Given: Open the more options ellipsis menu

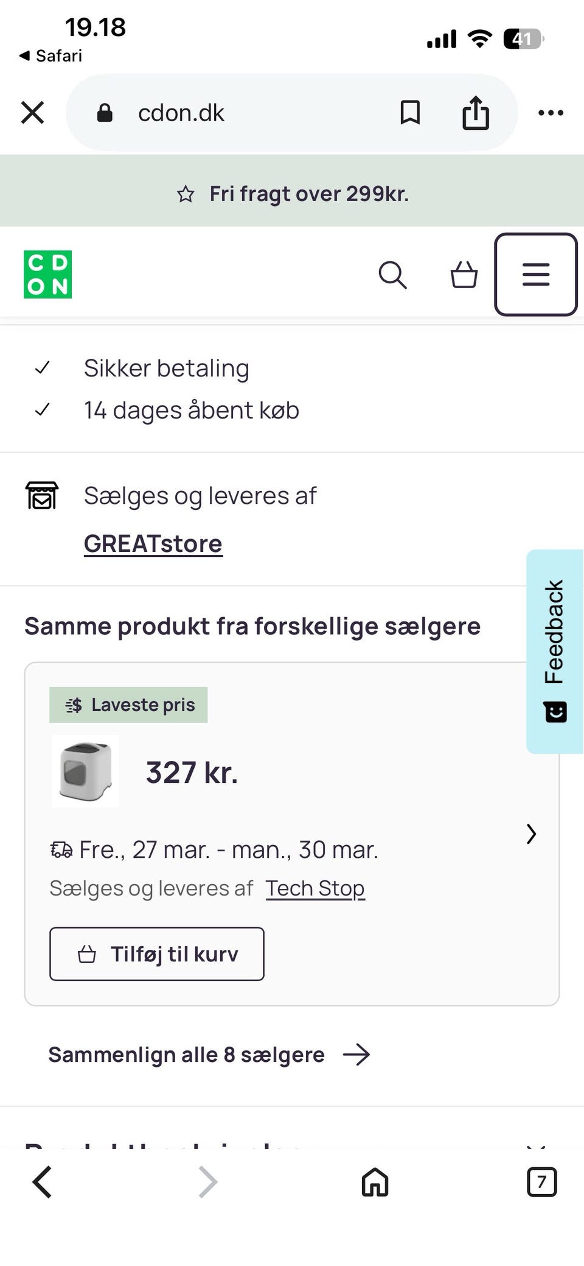Looking at the screenshot, I should coord(551,112).
